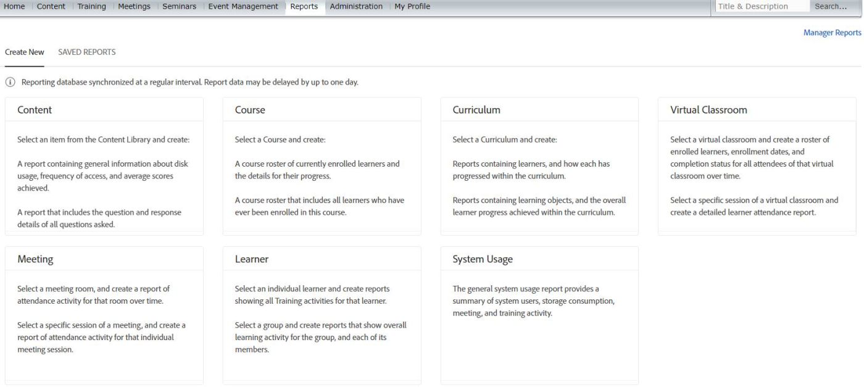Select the Curriculum report card
The height and width of the screenshot is (387, 864).
click(x=539, y=165)
